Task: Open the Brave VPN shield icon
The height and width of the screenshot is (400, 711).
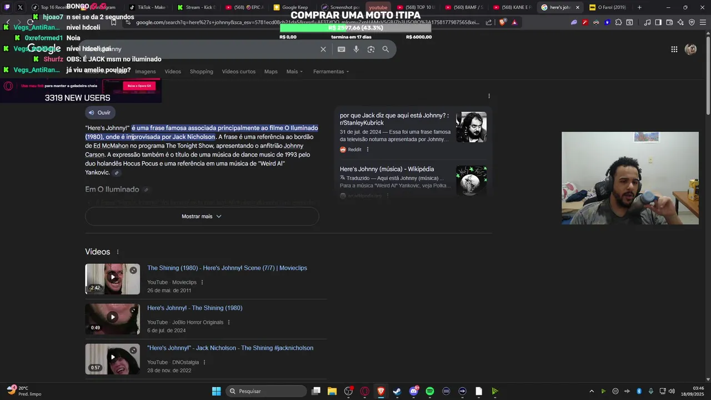Action: coord(692,22)
